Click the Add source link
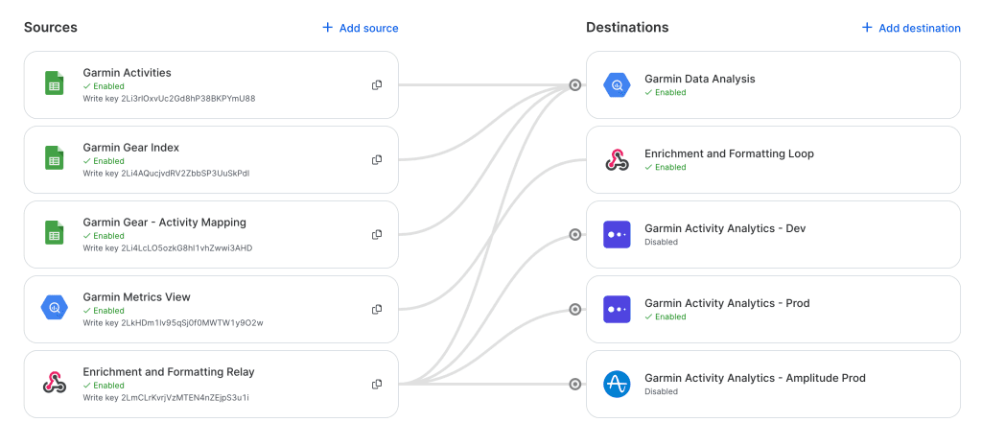Image resolution: width=982 pixels, height=446 pixels. click(360, 28)
